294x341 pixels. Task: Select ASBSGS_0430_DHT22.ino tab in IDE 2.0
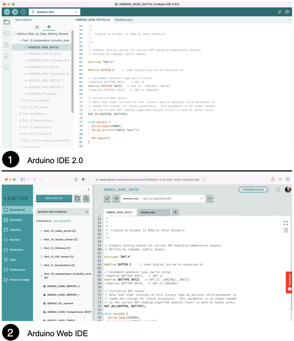tap(93, 20)
